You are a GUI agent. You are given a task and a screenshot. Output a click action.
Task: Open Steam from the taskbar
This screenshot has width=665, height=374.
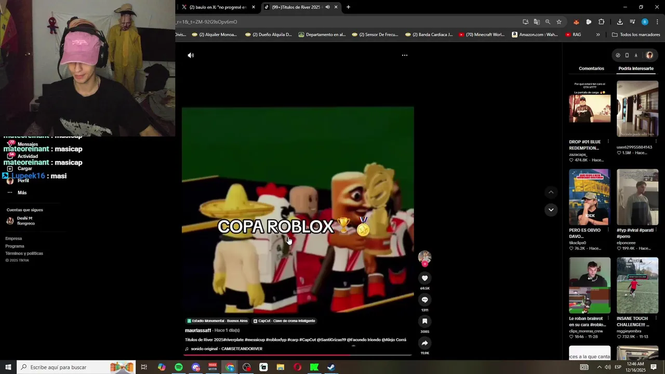click(x=331, y=367)
